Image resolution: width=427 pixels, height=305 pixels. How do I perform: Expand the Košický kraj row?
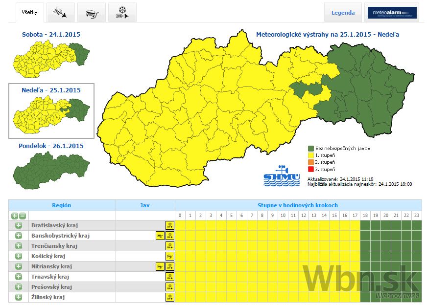pyautogui.click(x=19, y=256)
